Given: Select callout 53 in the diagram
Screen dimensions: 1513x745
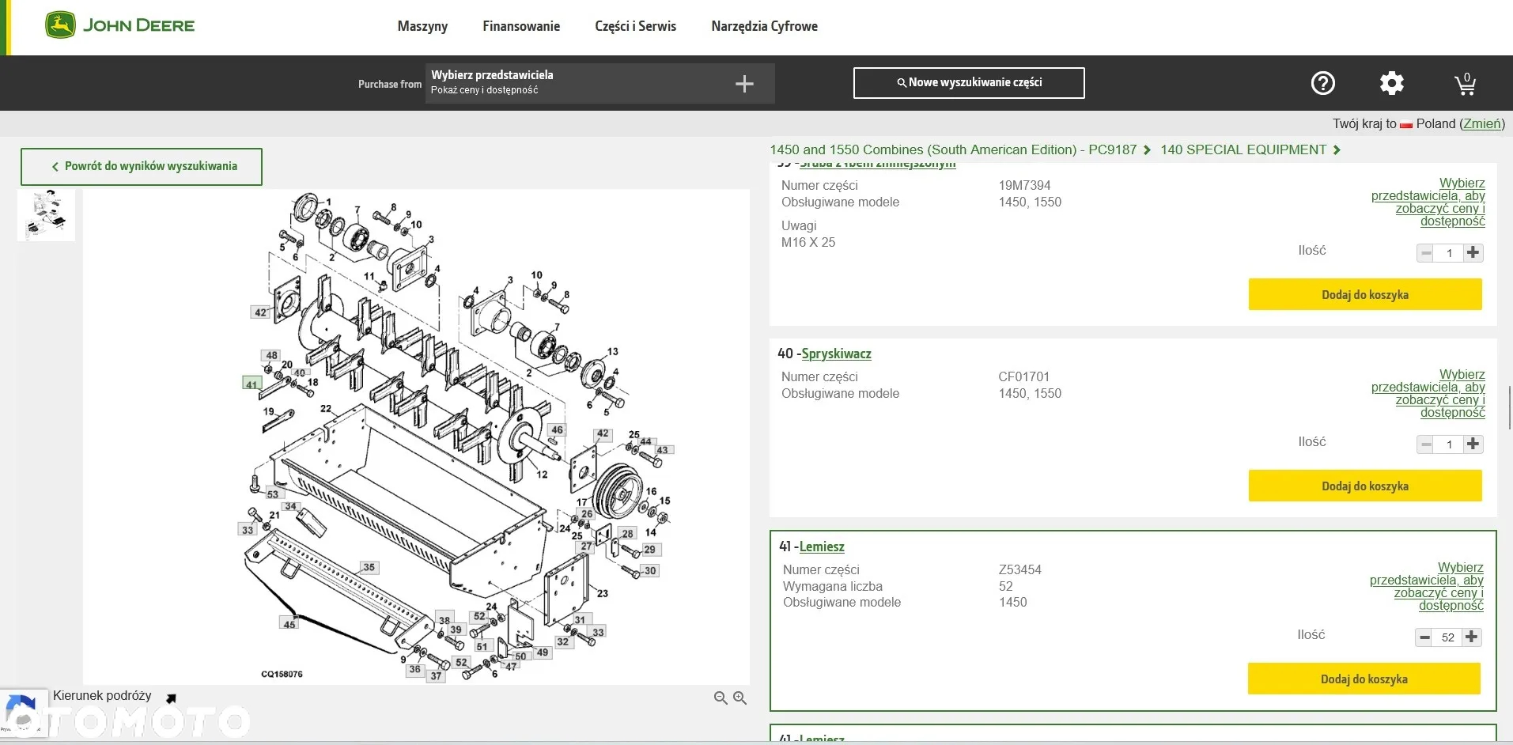Looking at the screenshot, I should click(272, 494).
